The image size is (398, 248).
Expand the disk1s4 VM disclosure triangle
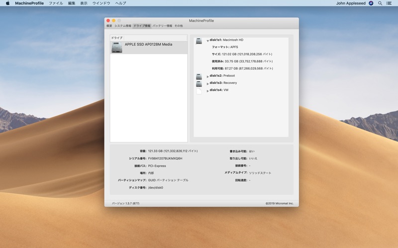[207, 91]
